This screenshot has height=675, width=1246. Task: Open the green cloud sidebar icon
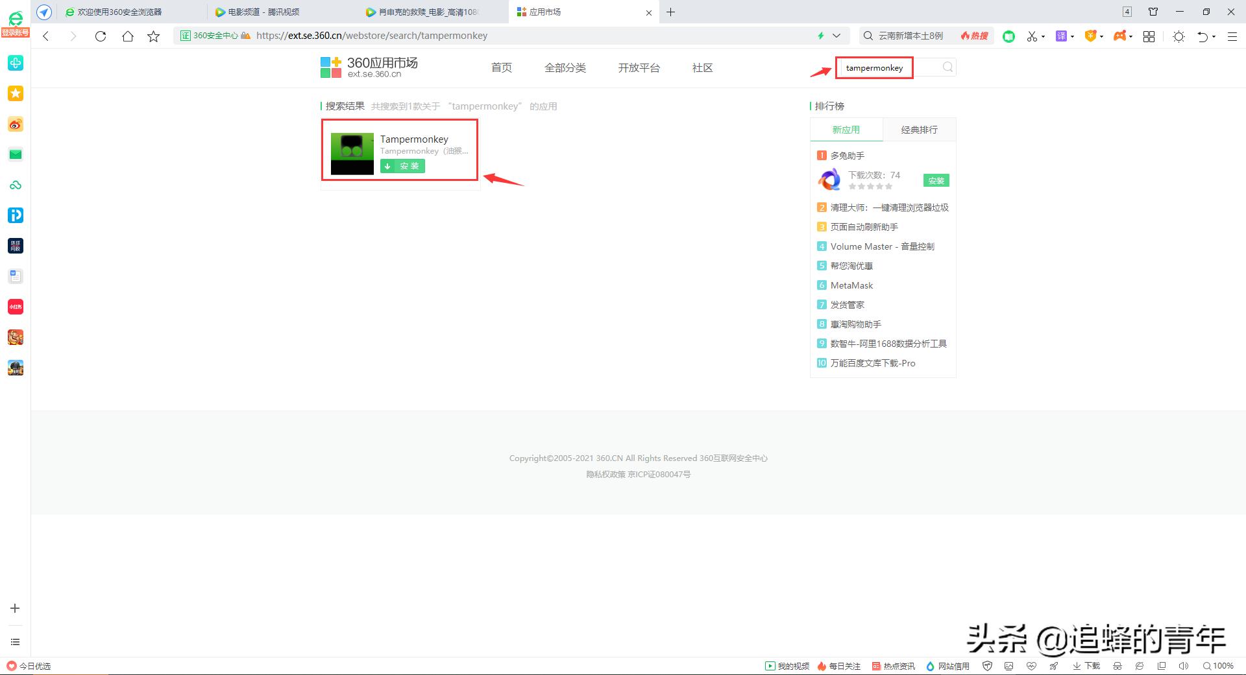(x=16, y=185)
